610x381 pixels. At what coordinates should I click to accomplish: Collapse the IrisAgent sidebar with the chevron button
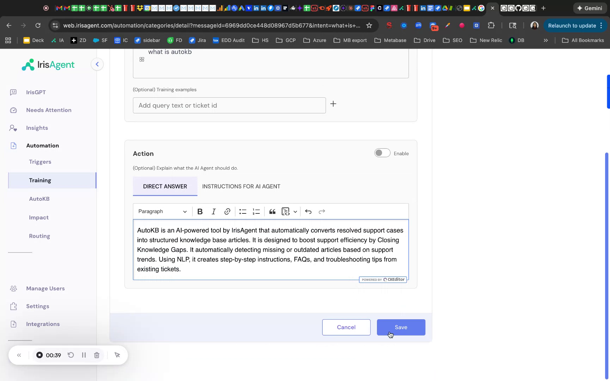(97, 64)
